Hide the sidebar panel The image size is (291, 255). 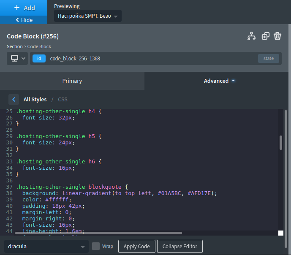point(24,20)
